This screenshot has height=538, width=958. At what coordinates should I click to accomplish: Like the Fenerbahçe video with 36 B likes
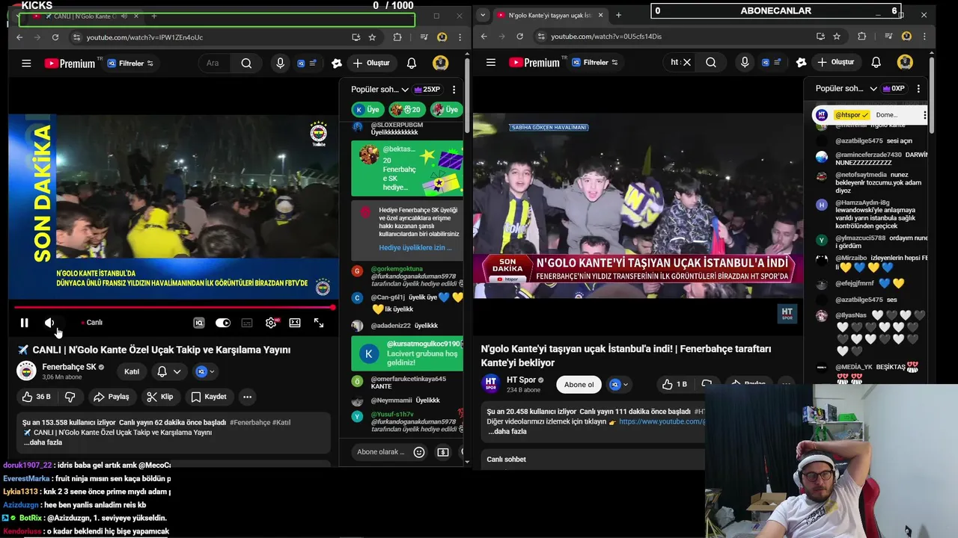tap(35, 397)
